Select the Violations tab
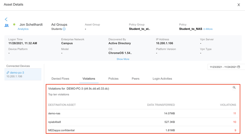245x134 pixels. (x=89, y=79)
